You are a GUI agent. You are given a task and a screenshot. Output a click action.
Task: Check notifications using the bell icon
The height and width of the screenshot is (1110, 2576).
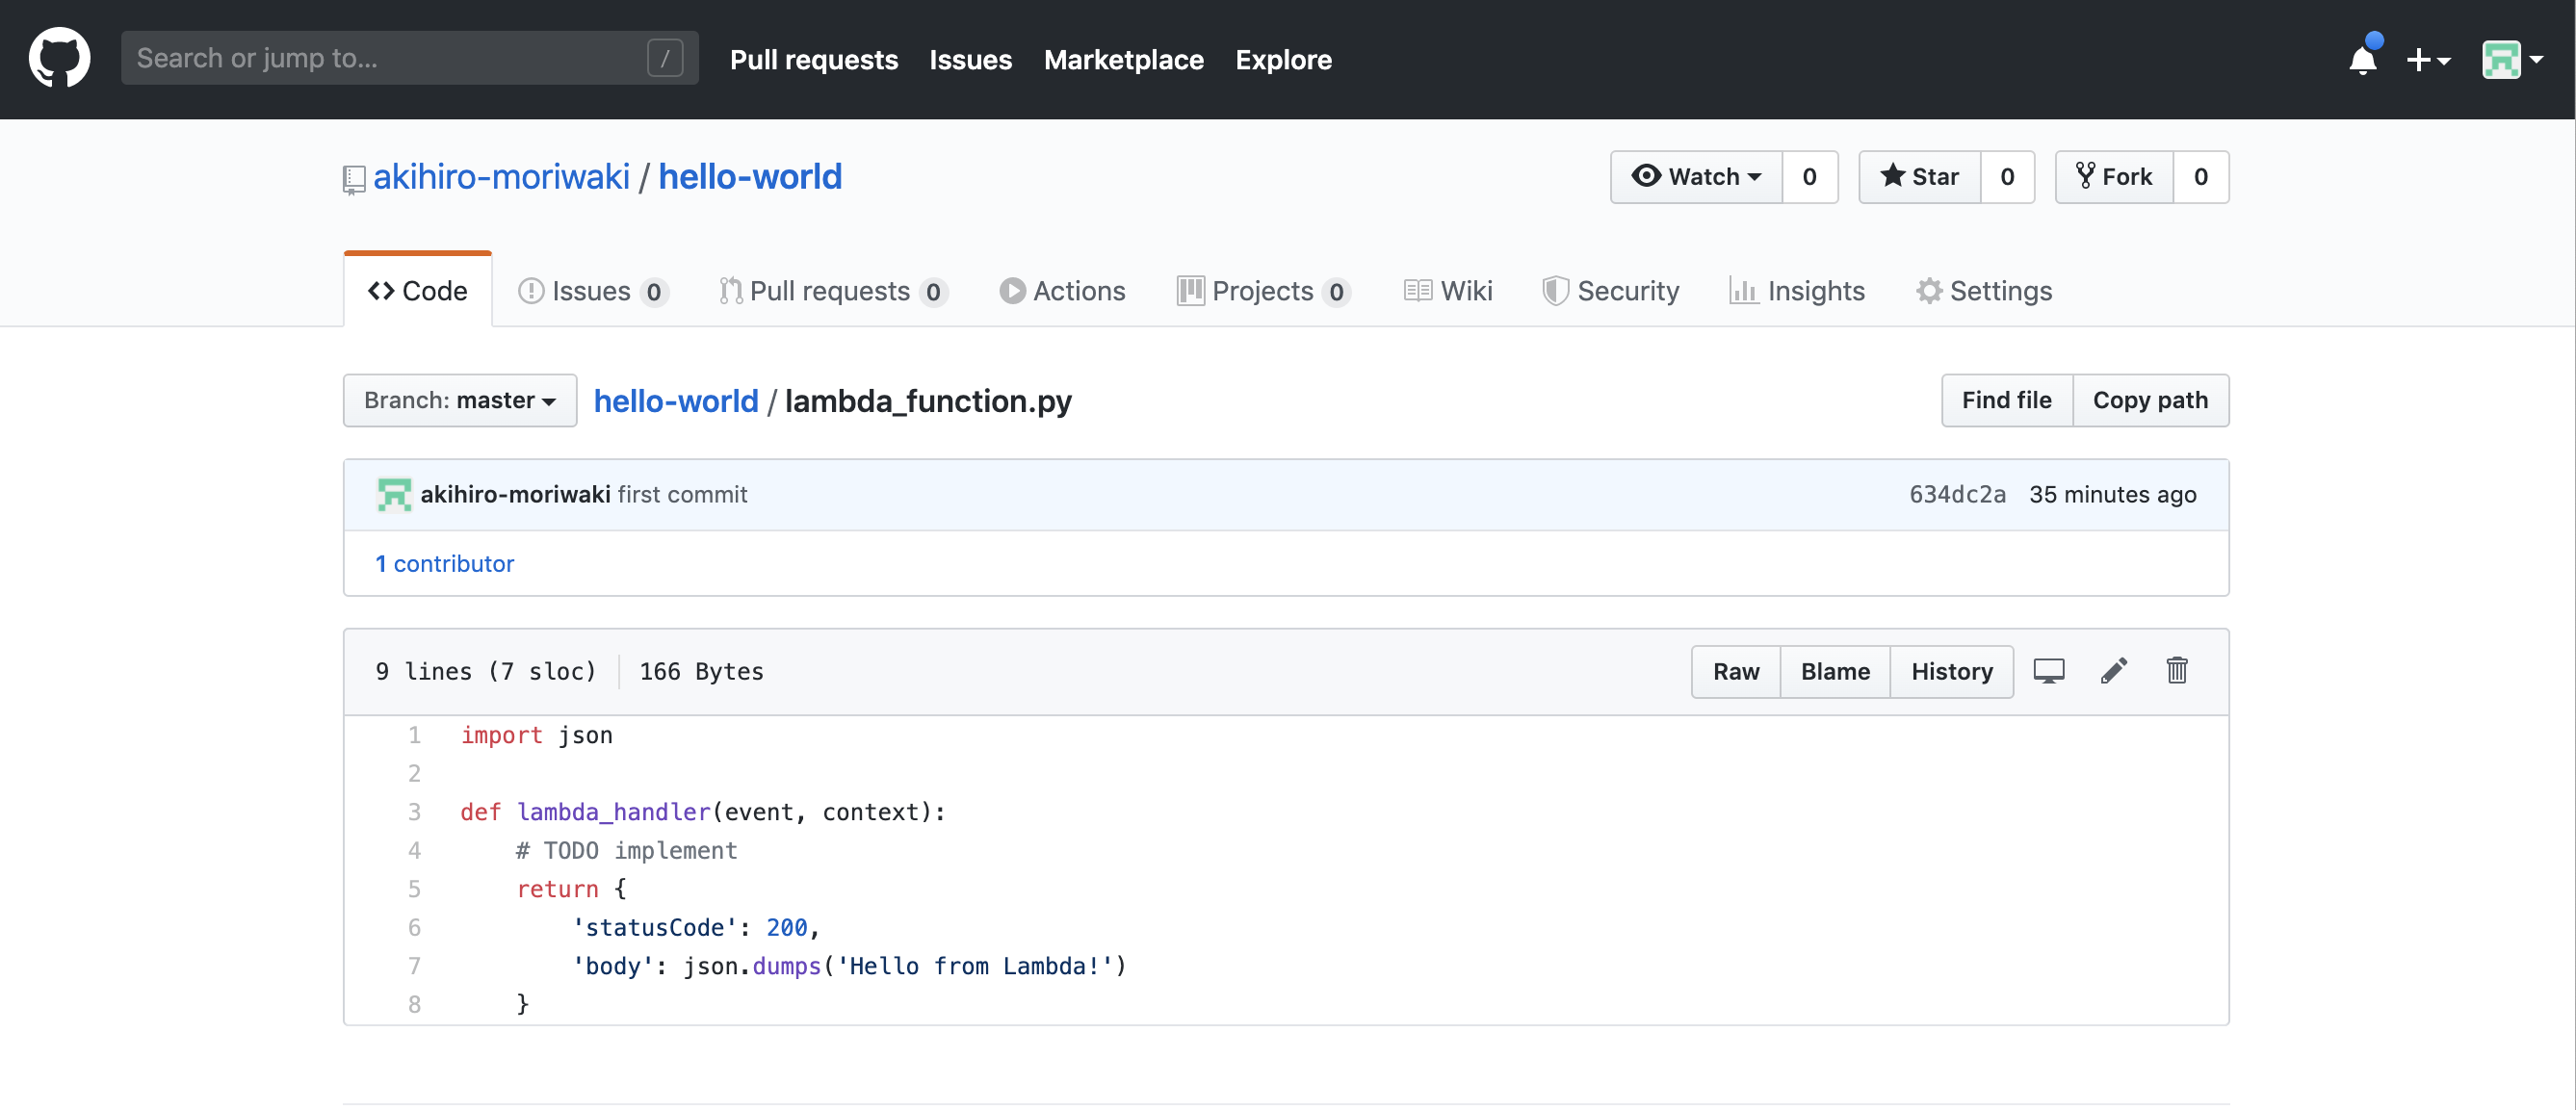pyautogui.click(x=2362, y=60)
